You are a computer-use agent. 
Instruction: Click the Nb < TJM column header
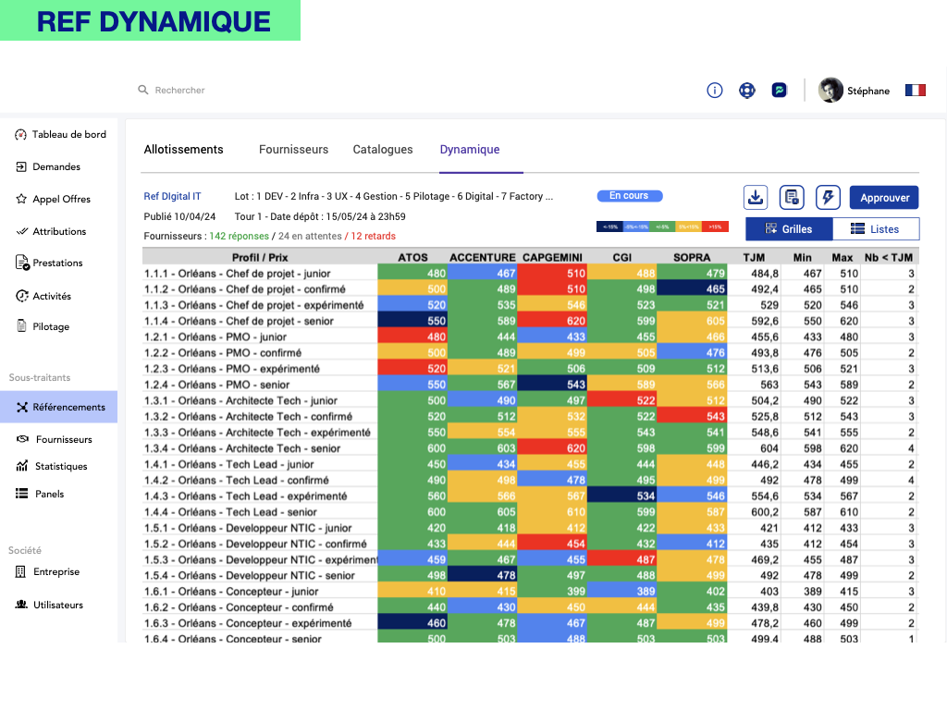889,257
